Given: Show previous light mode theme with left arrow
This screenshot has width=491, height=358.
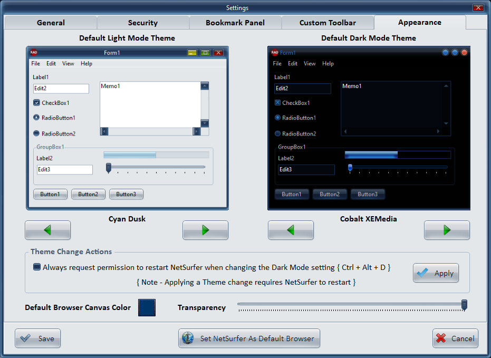Looking at the screenshot, I should pyautogui.click(x=47, y=230).
